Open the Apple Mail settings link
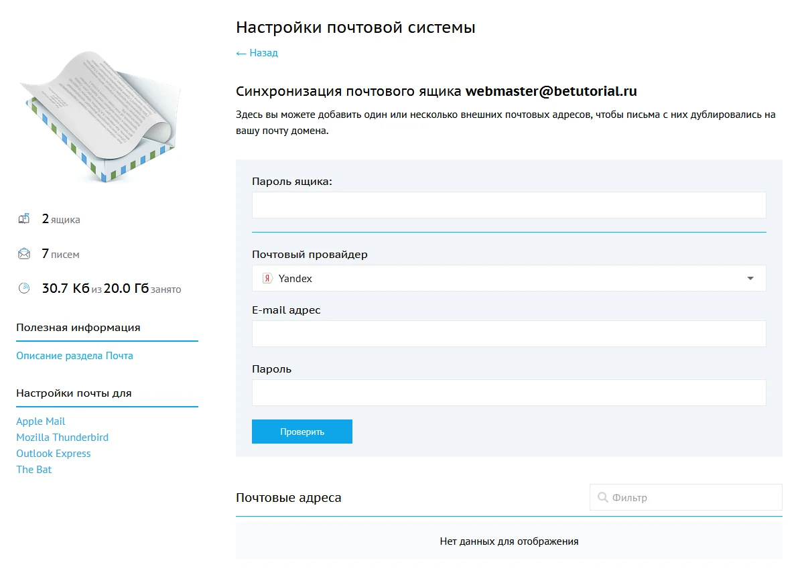This screenshot has width=802, height=587. click(x=41, y=421)
